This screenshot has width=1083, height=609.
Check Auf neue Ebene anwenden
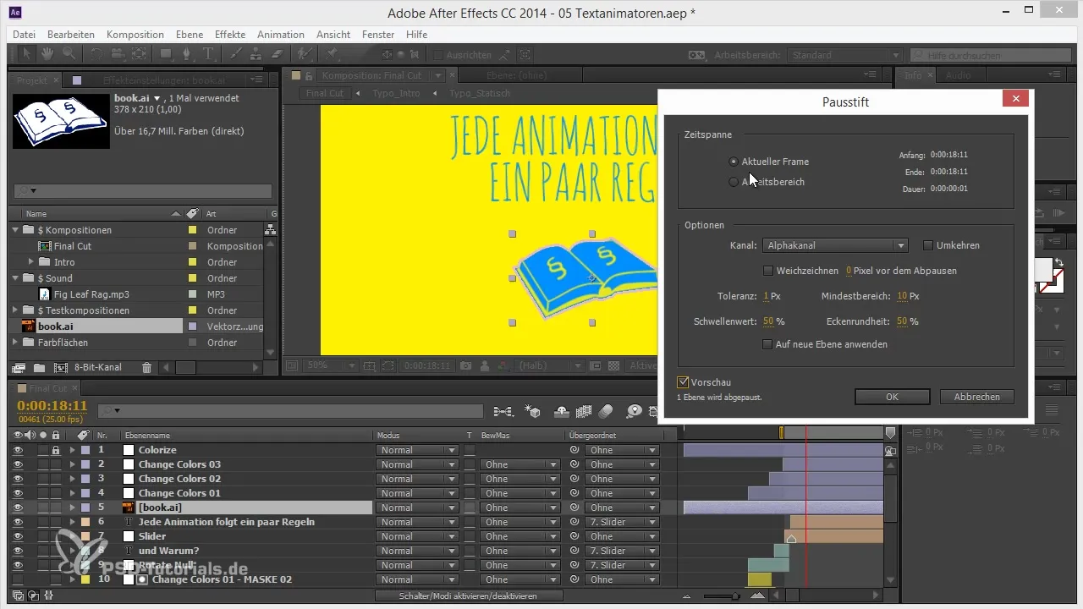(x=768, y=344)
